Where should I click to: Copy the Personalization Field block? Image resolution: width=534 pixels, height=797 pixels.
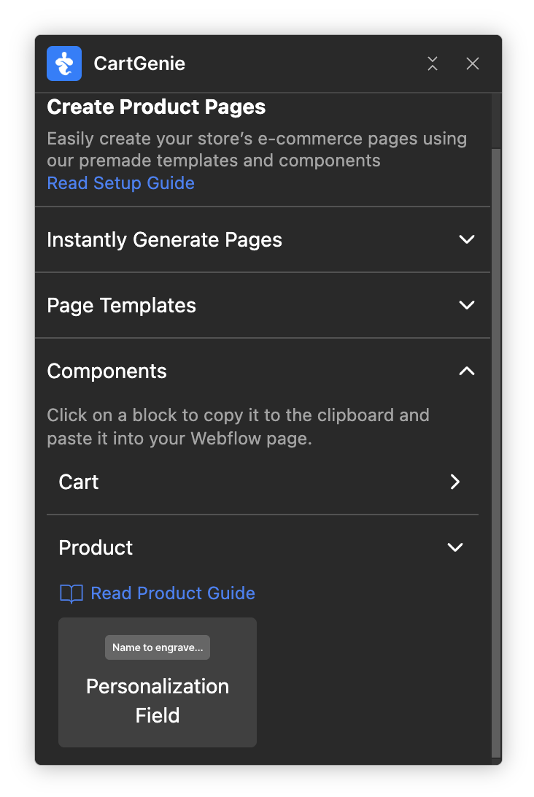[158, 699]
